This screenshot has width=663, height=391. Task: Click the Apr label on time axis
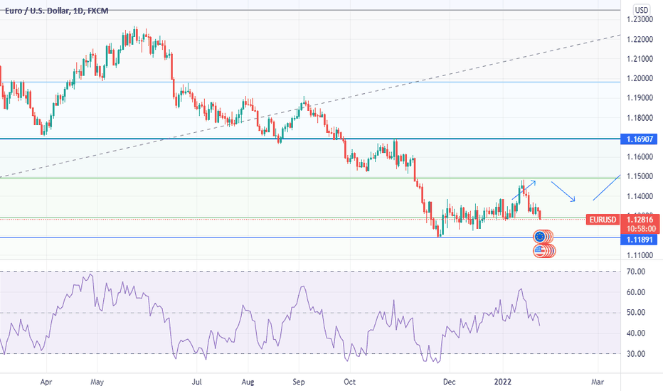point(46,382)
